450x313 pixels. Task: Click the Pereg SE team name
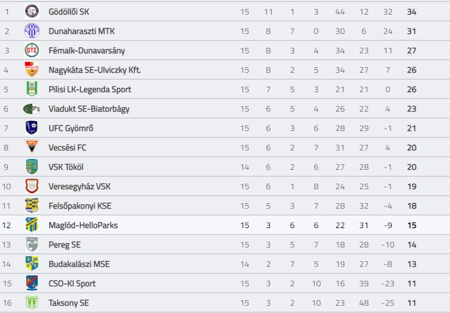[64, 245]
